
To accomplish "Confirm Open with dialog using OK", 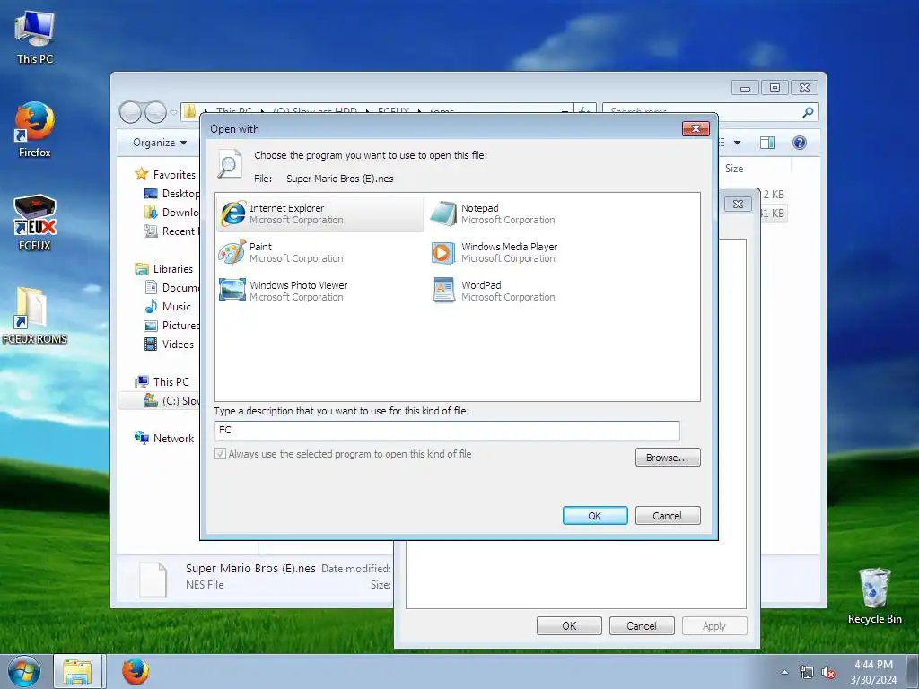I will coord(595,516).
